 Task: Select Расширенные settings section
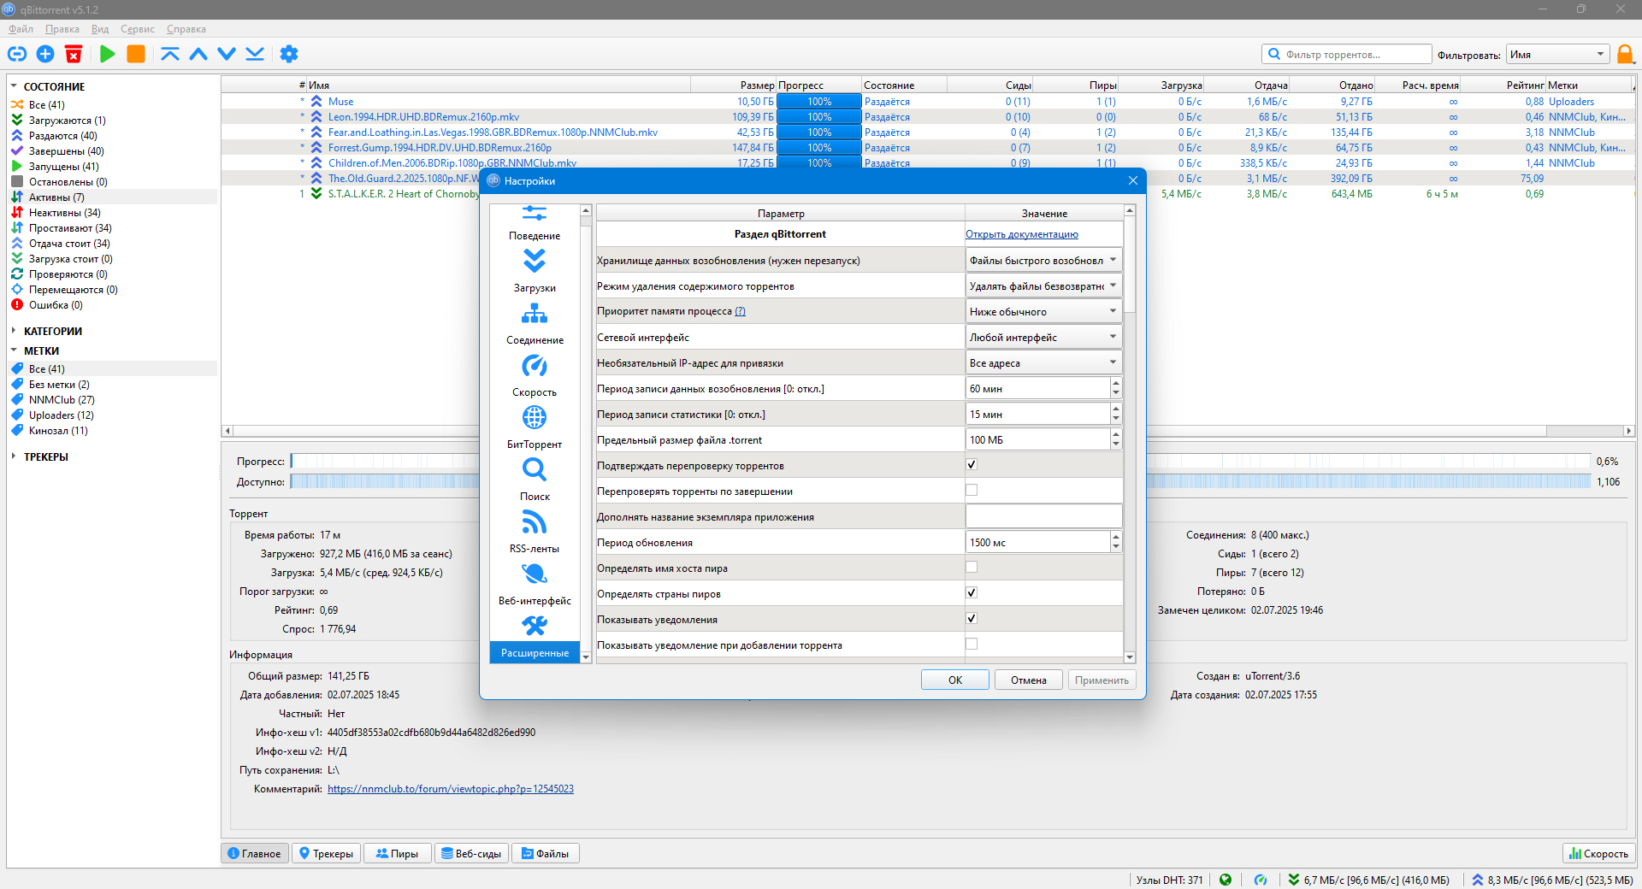(535, 638)
